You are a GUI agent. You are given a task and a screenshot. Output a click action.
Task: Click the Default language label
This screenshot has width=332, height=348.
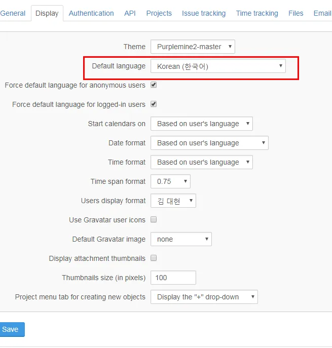coord(119,66)
